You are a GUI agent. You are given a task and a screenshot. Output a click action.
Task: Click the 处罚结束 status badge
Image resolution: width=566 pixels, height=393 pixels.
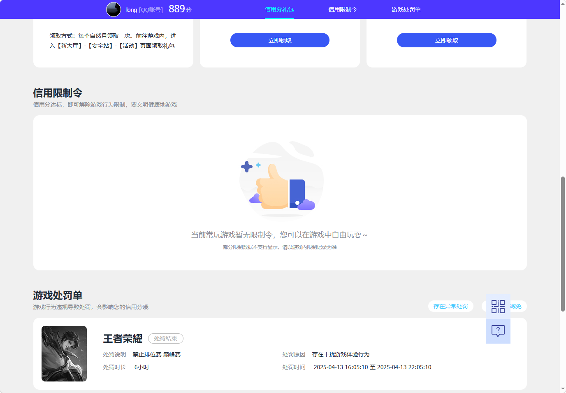click(166, 338)
